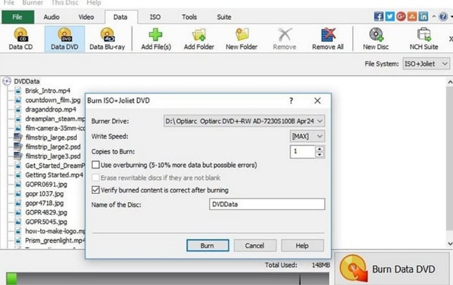Select the Data Blu-ray icon

pos(107,38)
